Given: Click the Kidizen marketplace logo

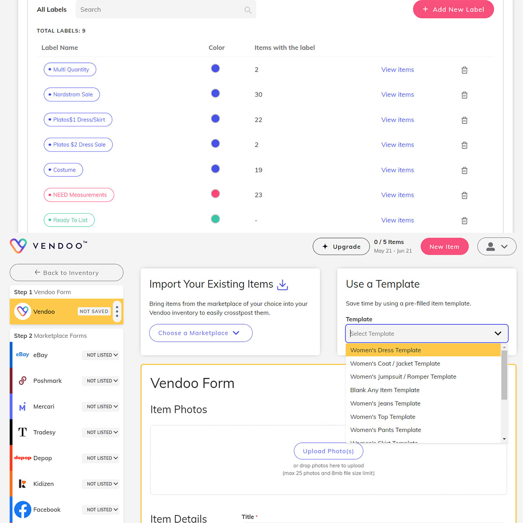Looking at the screenshot, I should (x=23, y=484).
